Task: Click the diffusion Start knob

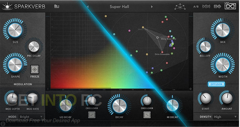Action: [205, 98]
